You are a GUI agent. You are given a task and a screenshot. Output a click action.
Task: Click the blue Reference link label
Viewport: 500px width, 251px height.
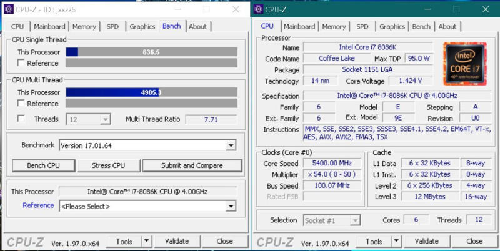click(x=38, y=205)
